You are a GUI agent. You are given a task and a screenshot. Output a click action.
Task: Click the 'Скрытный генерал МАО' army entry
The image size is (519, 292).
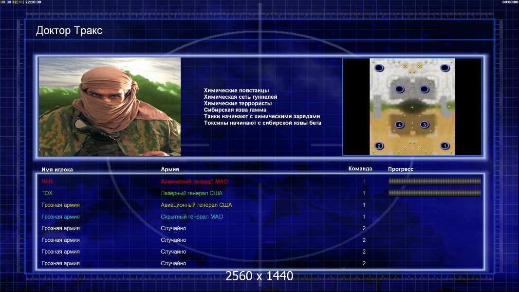click(192, 217)
